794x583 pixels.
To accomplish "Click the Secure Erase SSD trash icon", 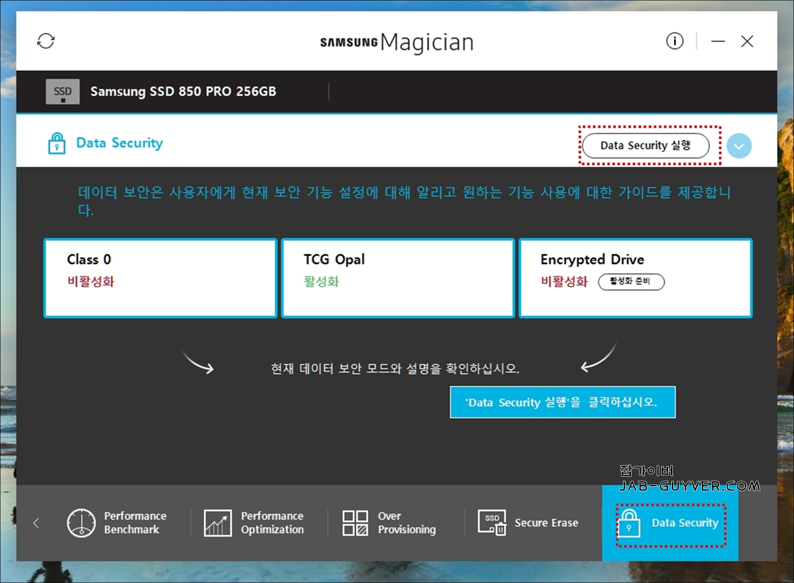I will pyautogui.click(x=492, y=523).
